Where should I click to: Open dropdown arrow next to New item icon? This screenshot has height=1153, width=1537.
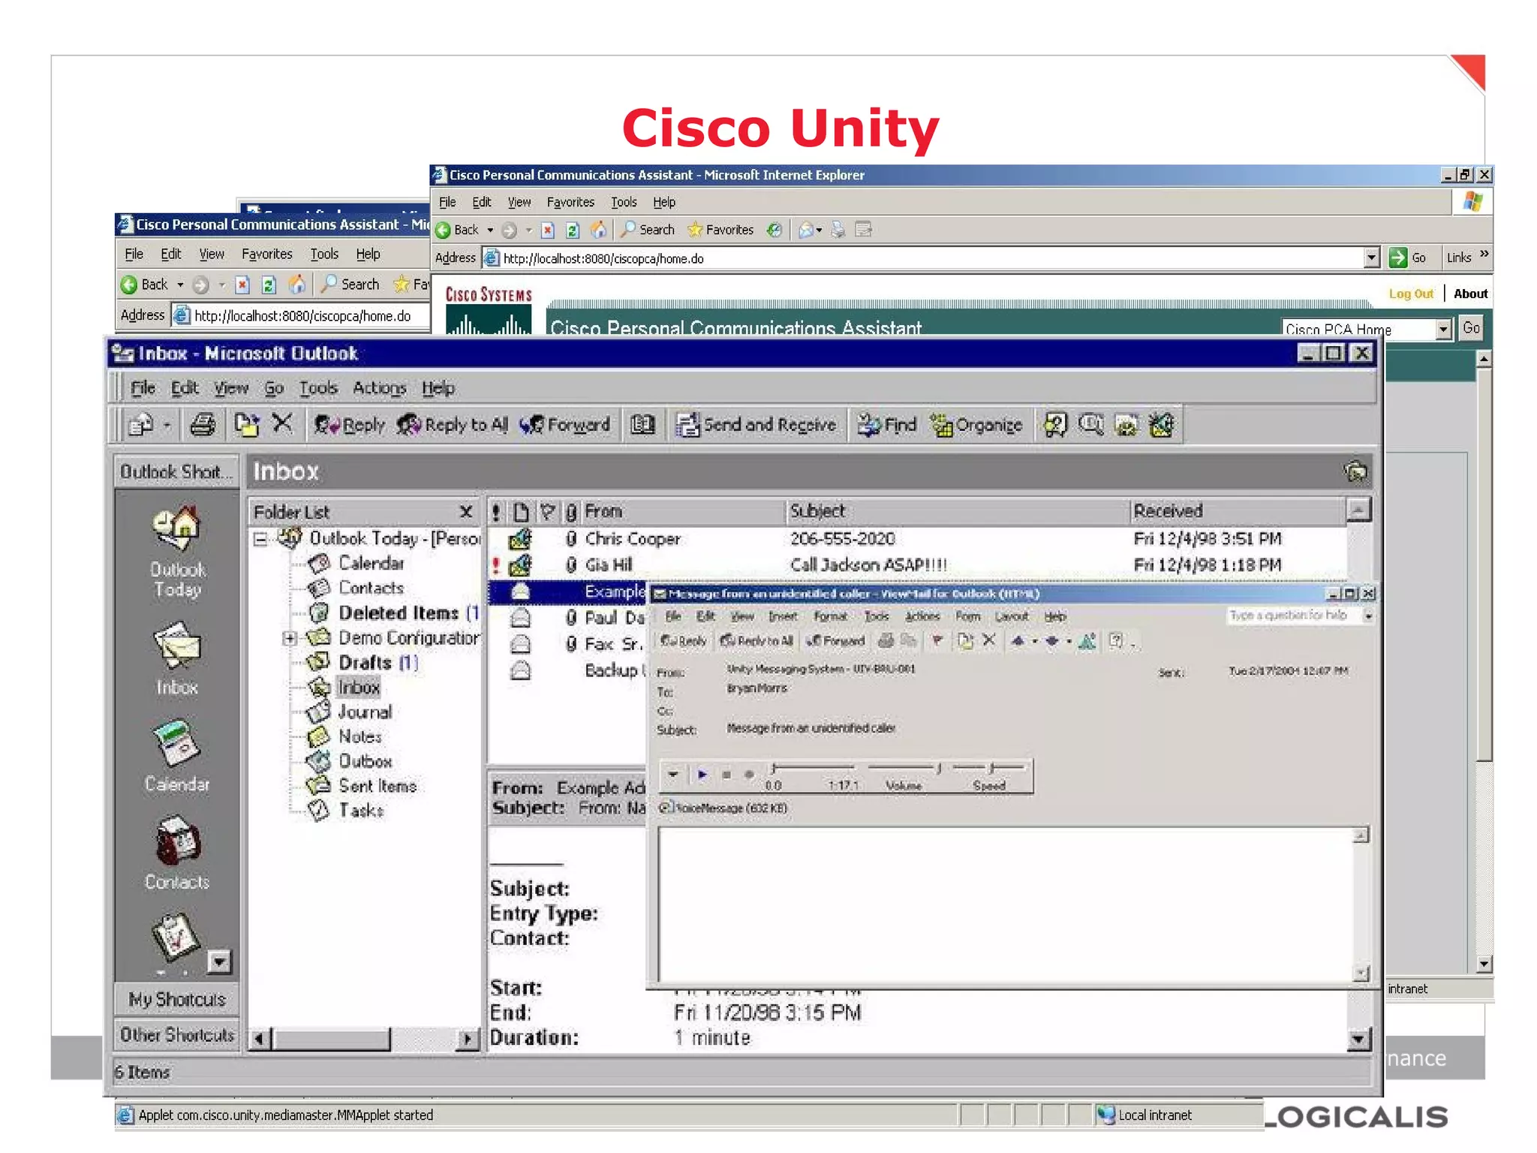pyautogui.click(x=167, y=426)
